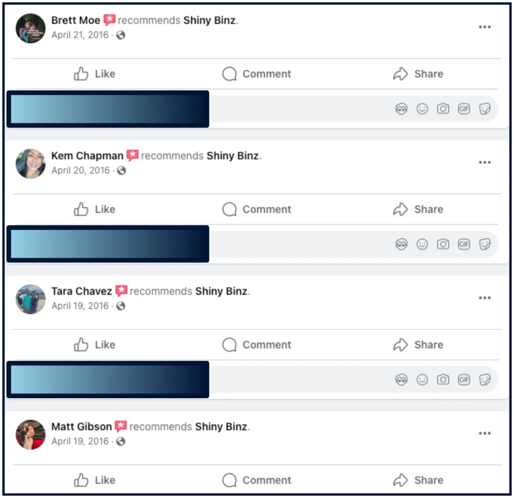Like Brett Moe's recommendation
Image resolution: width=514 pixels, height=498 pixels.
coord(94,74)
